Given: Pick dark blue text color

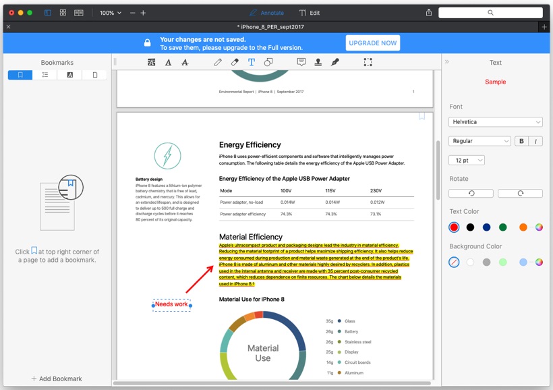Looking at the screenshot, I should point(486,227).
